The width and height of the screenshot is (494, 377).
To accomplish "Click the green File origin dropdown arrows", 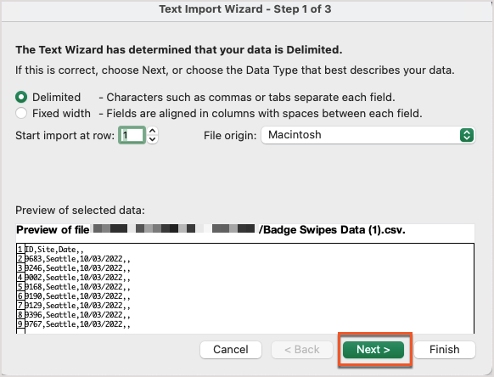I will 467,135.
